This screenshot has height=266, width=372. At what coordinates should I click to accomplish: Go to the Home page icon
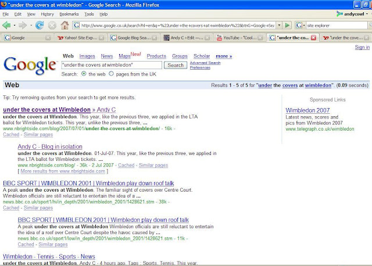coord(65,25)
